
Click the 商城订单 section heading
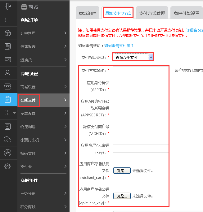pyautogui.click(x=29, y=20)
